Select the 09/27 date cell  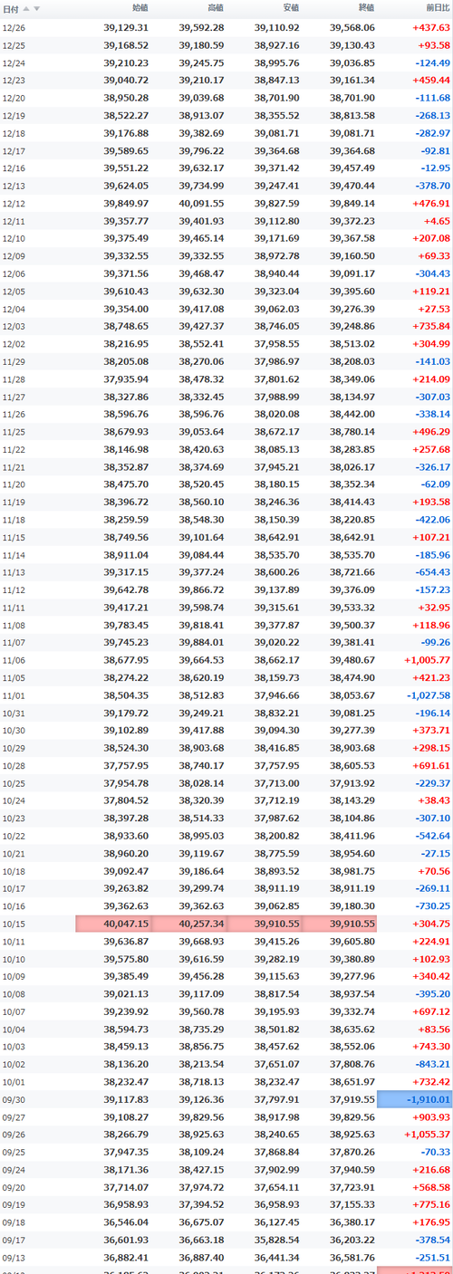(x=14, y=1117)
